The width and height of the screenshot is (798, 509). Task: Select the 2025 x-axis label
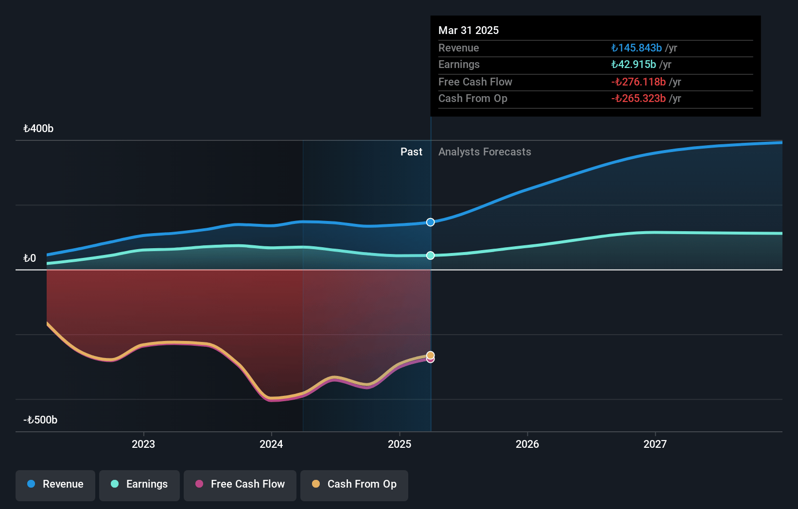pyautogui.click(x=399, y=444)
